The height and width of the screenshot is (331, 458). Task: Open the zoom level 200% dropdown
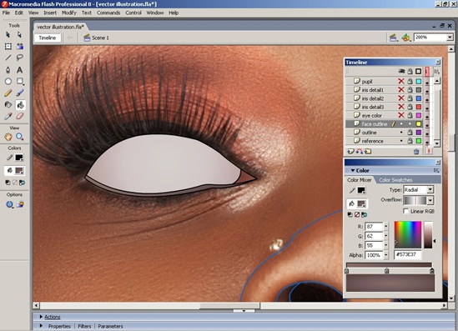450,38
